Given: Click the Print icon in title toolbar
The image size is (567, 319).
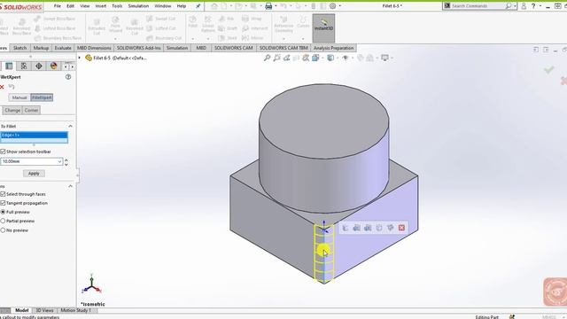Looking at the screenshot, I should click(x=268, y=6).
